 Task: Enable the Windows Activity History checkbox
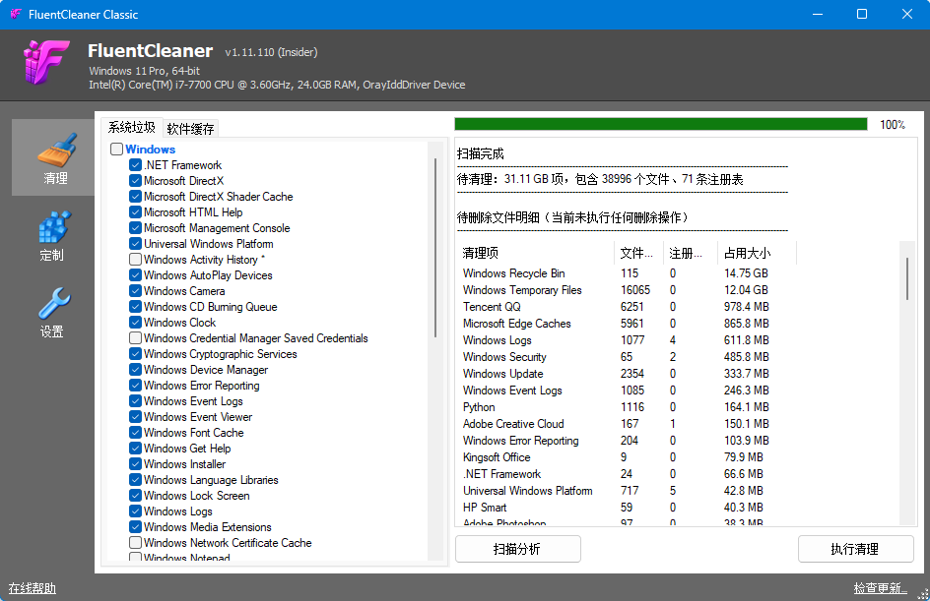[135, 260]
